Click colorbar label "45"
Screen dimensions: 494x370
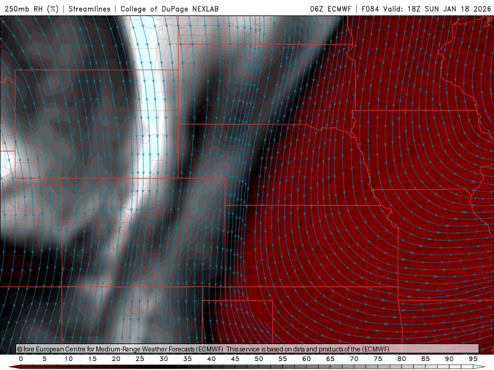[x=235, y=359]
